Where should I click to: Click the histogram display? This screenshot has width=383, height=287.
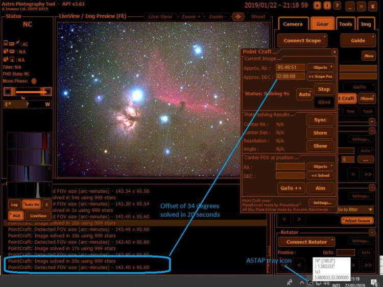(30, 165)
